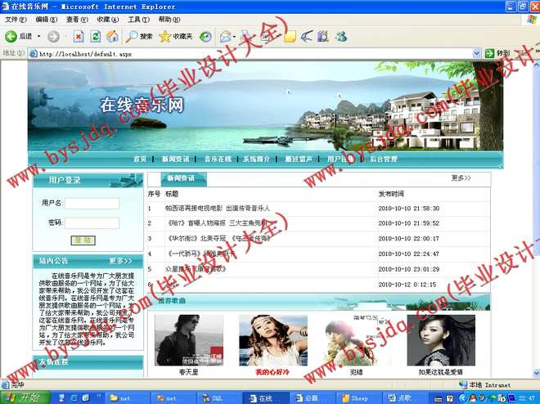The height and width of the screenshot is (404, 540).
Task: Open the 春天里 song thumbnail
Action: coord(177,339)
